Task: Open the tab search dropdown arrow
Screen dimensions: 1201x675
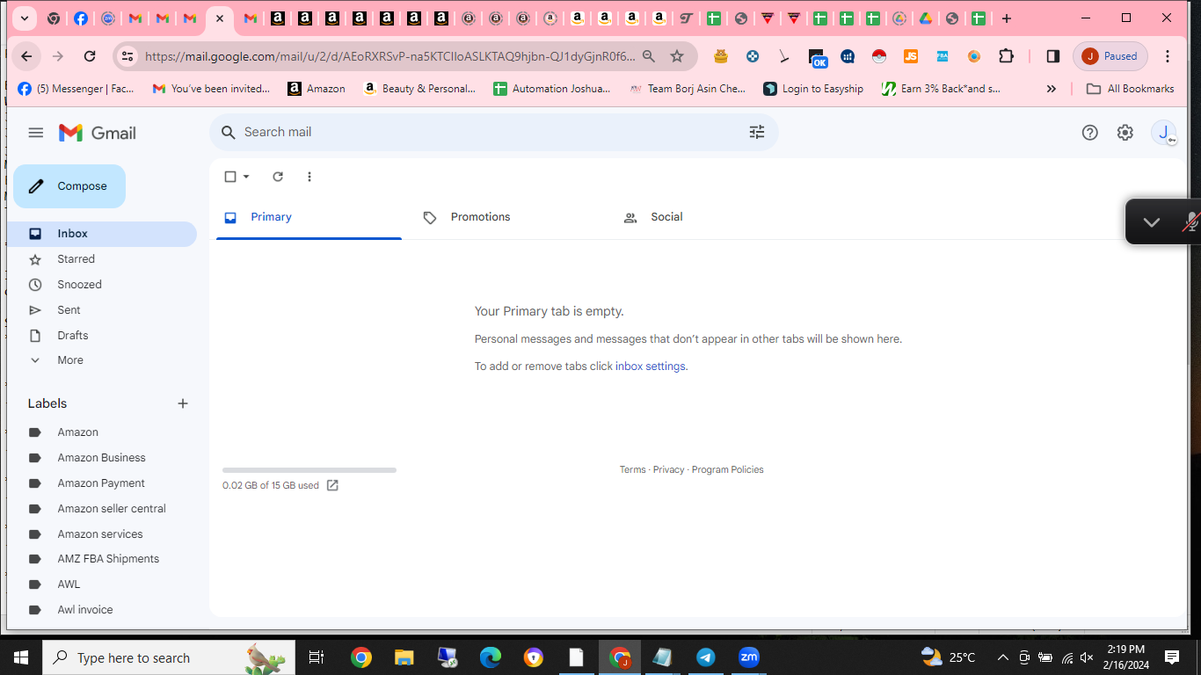Action: 25,18
